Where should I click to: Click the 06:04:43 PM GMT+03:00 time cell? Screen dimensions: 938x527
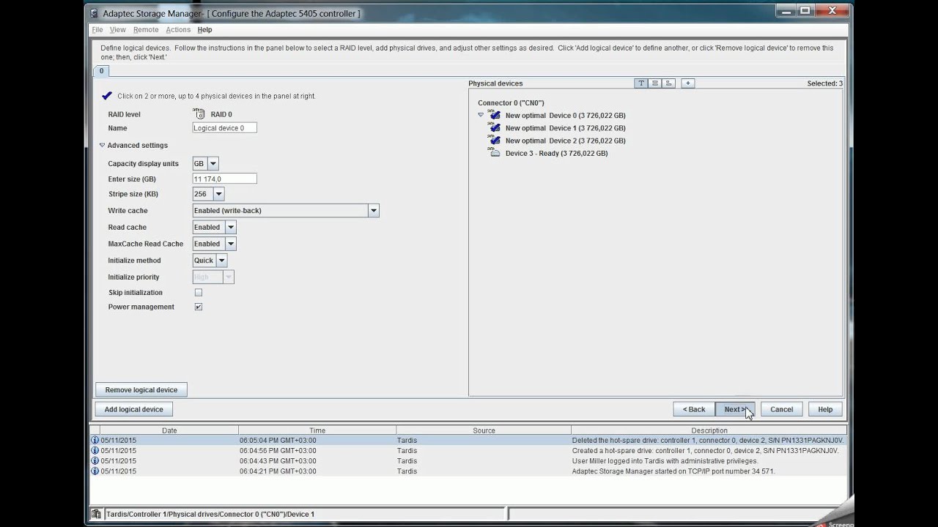pyautogui.click(x=278, y=461)
